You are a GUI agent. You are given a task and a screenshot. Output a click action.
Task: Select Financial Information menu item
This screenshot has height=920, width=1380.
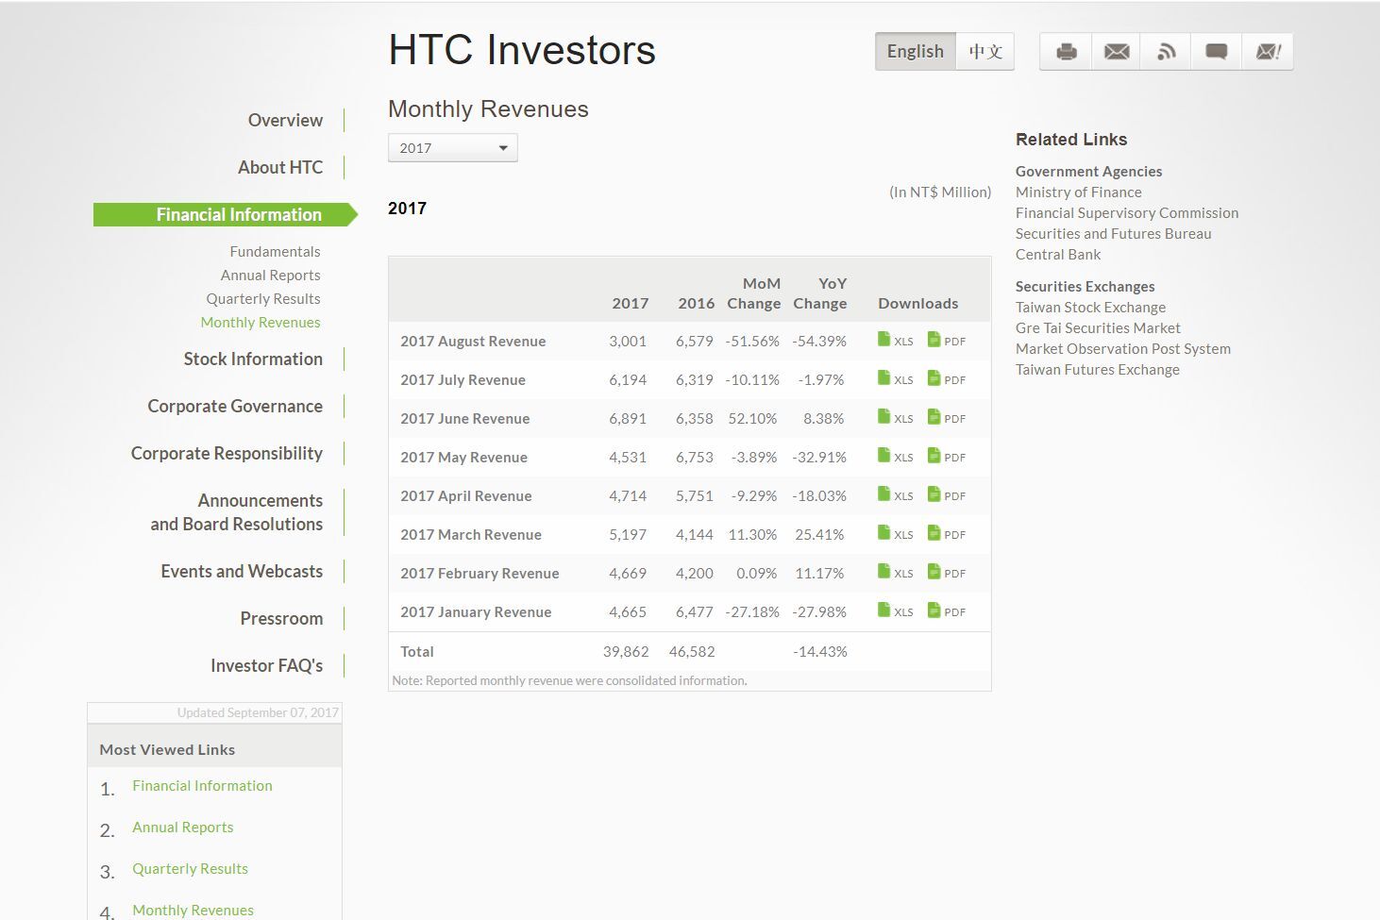tap(226, 214)
